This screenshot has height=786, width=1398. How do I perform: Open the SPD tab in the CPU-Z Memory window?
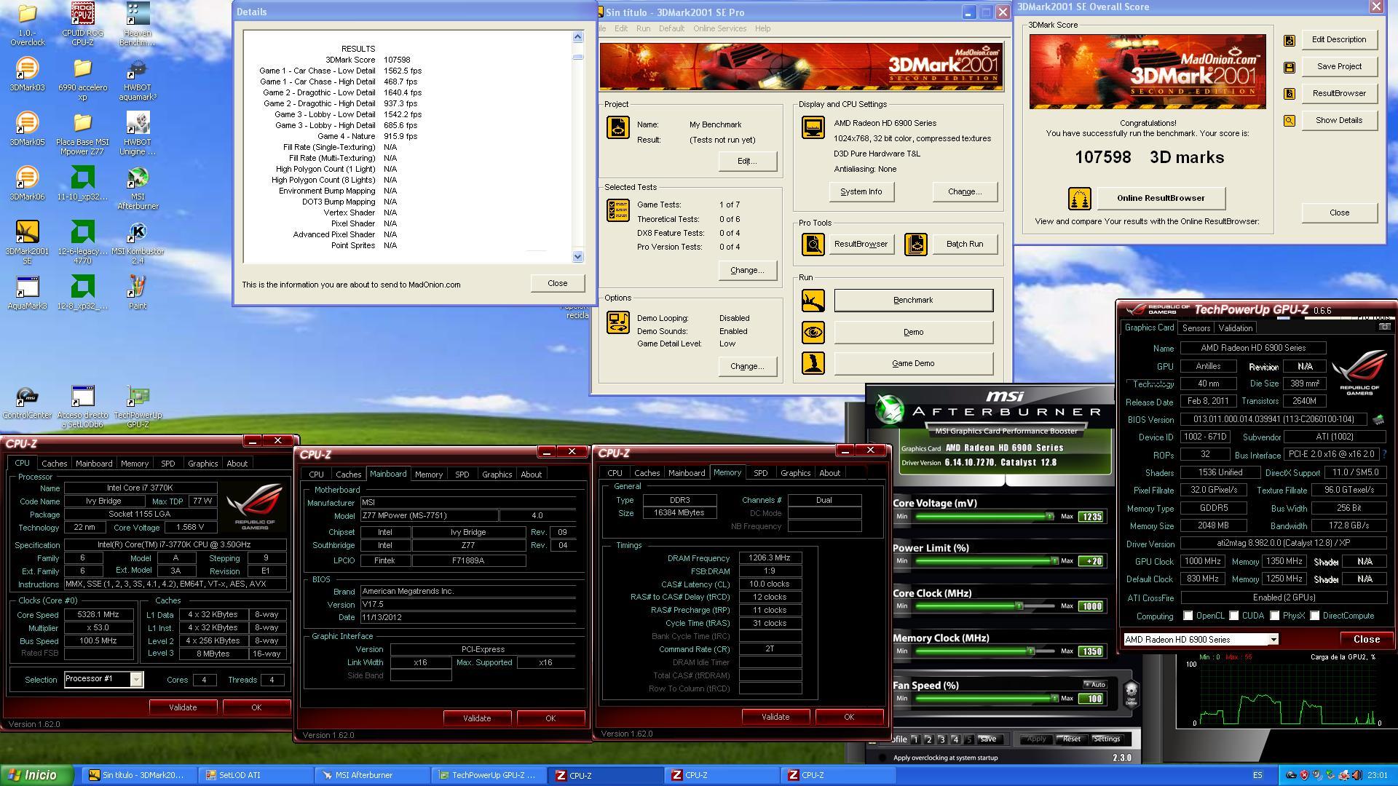[x=760, y=473]
